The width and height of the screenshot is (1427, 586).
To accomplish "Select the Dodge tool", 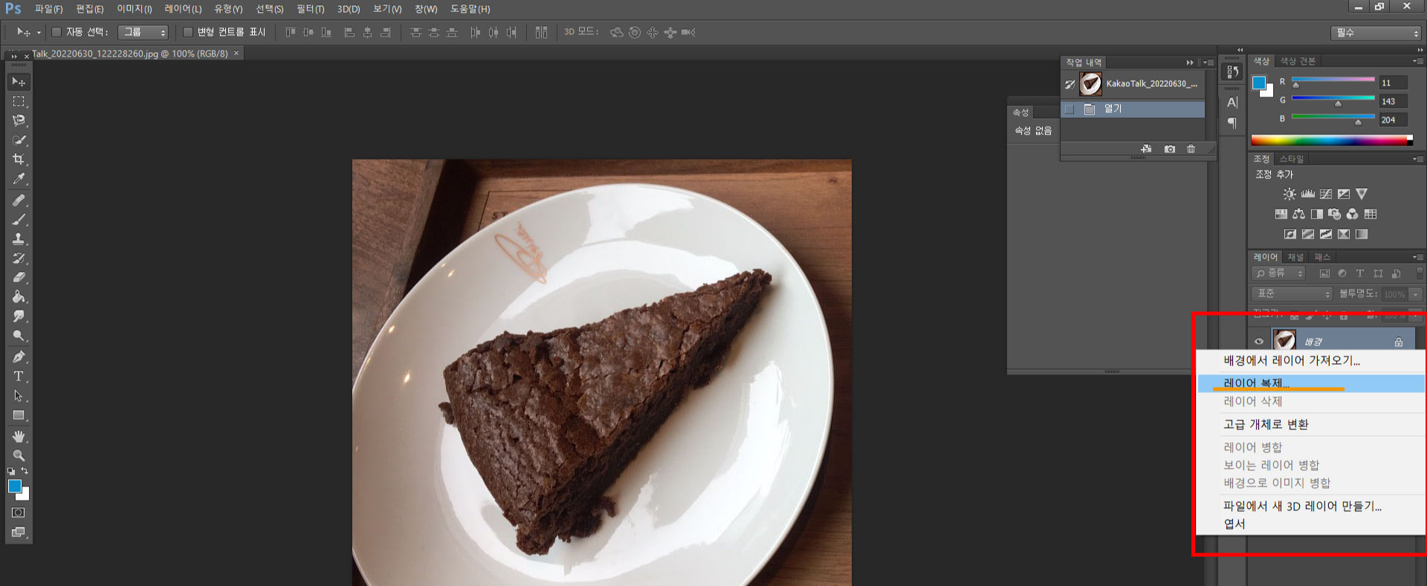I will pyautogui.click(x=19, y=336).
